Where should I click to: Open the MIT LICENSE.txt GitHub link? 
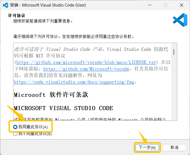click(x=86, y=62)
